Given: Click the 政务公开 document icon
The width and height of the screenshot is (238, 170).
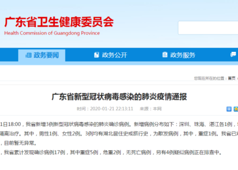Looking at the screenshot, I should tap(97, 55).
